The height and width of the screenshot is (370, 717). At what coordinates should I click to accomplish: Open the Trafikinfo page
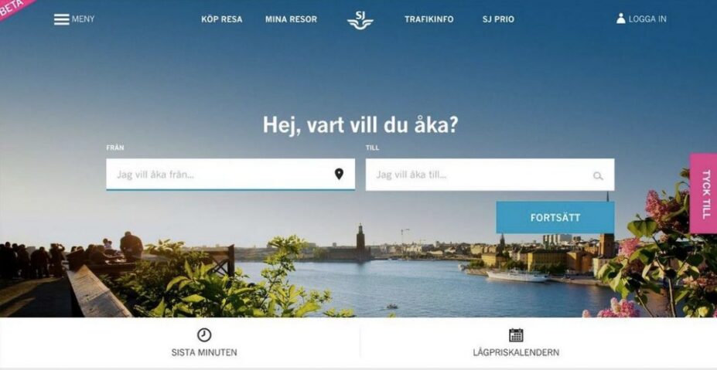point(429,19)
